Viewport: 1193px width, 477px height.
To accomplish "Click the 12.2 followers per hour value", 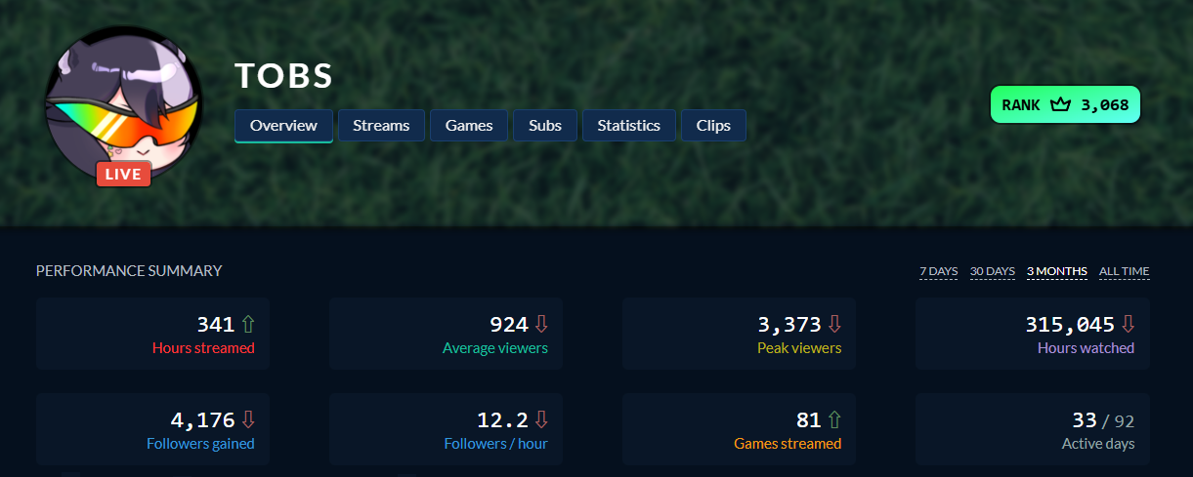I will [503, 420].
